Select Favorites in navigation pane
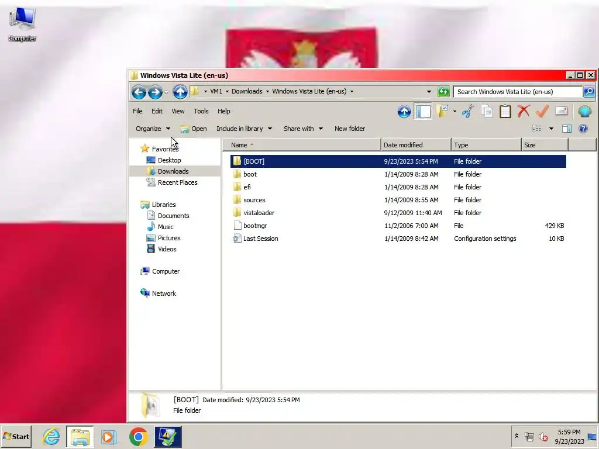The width and height of the screenshot is (599, 449). (x=164, y=149)
